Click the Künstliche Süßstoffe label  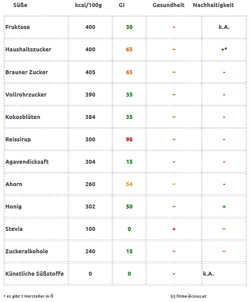pyautogui.click(x=34, y=274)
